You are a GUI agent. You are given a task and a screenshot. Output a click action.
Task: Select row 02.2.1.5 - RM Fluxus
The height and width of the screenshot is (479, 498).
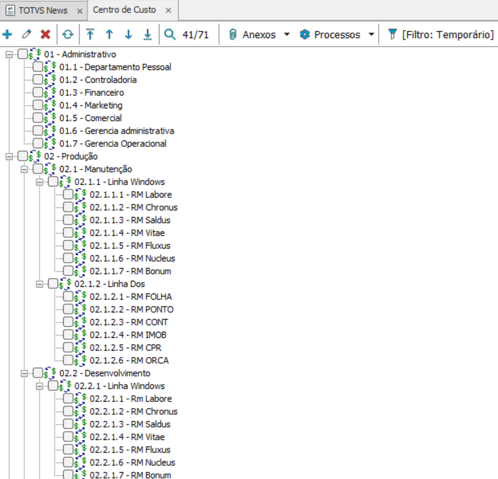130,450
